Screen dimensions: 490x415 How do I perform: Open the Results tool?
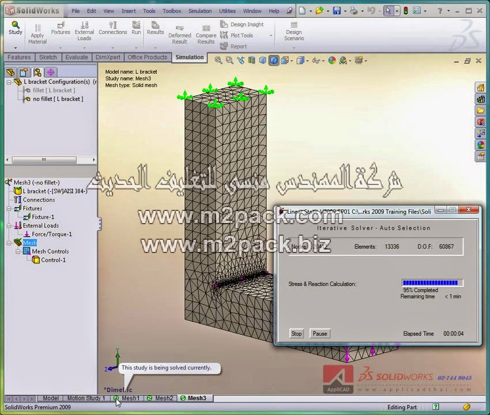[x=155, y=28]
